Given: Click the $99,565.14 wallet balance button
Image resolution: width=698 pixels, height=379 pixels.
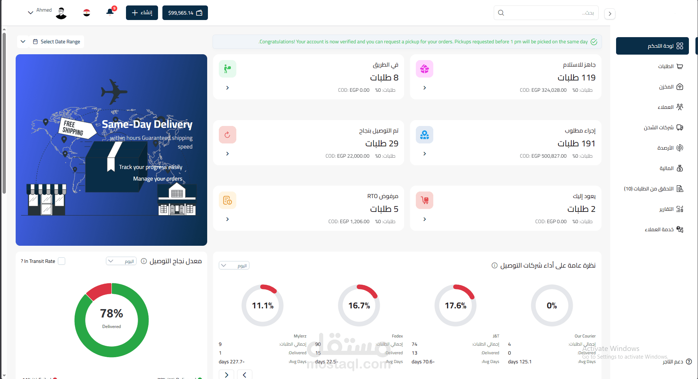Looking at the screenshot, I should pyautogui.click(x=185, y=12).
